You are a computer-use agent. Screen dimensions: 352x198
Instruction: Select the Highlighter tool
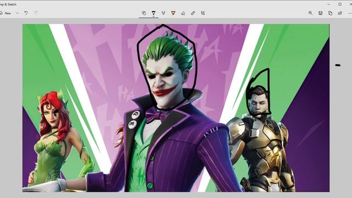pyautogui.click(x=173, y=13)
